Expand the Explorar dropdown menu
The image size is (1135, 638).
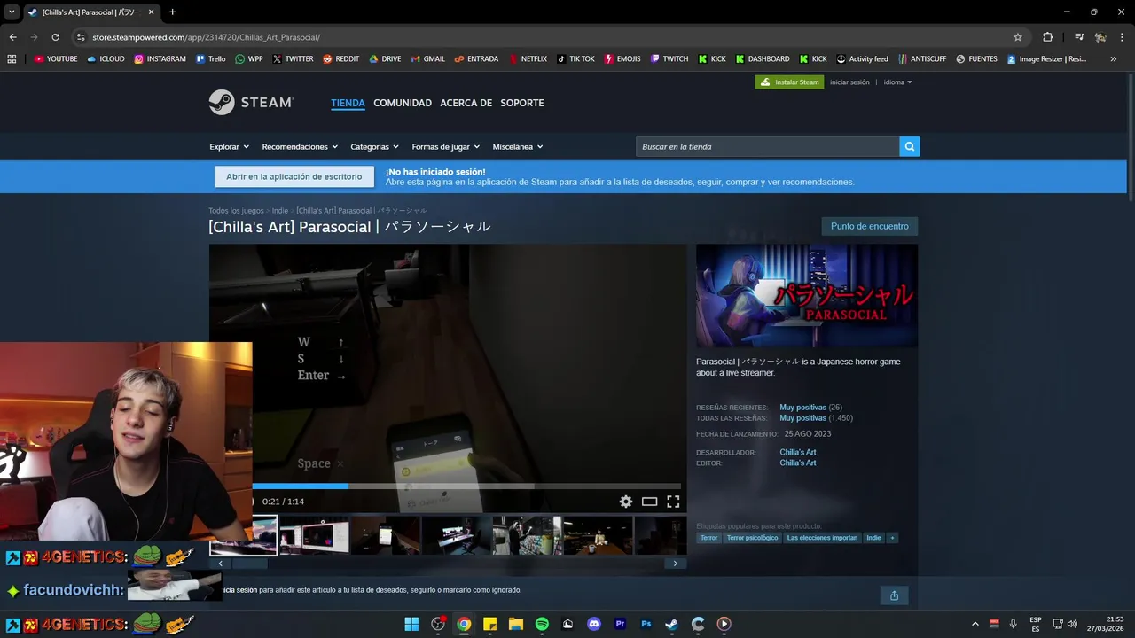coord(229,147)
